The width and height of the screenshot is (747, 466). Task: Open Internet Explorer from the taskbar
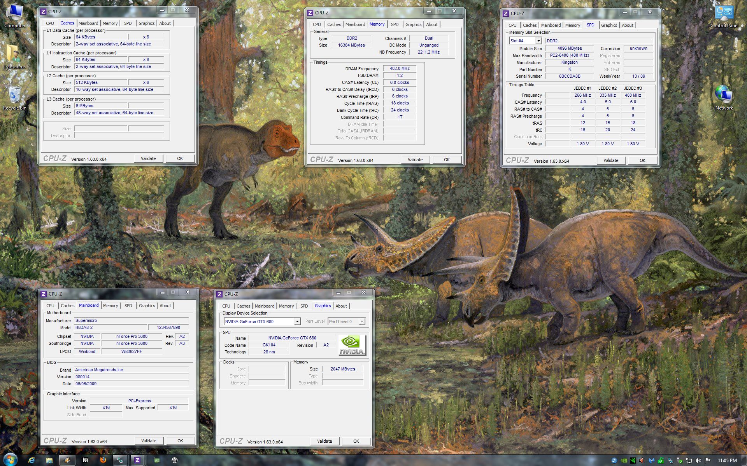point(32,460)
